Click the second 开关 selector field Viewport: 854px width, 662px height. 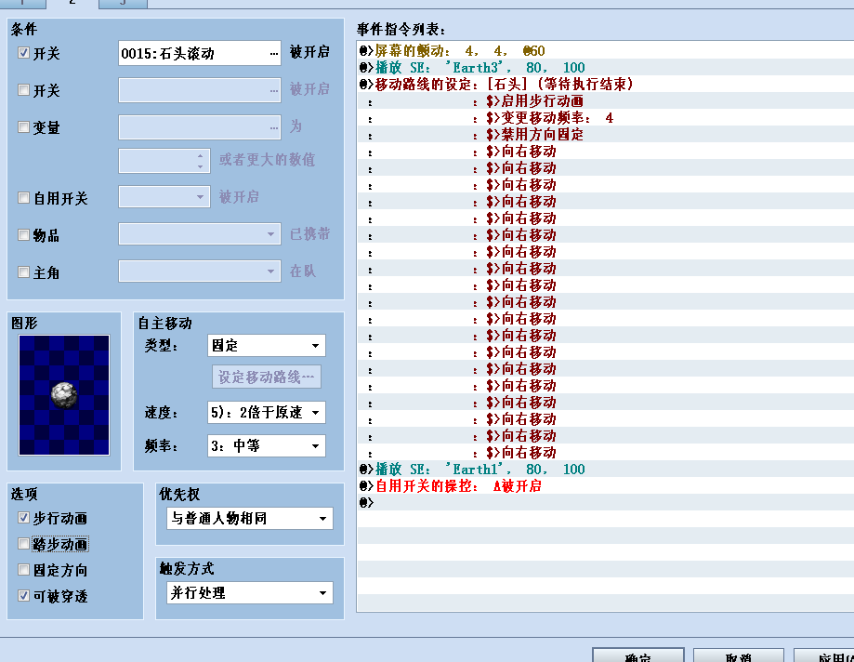coord(200,90)
